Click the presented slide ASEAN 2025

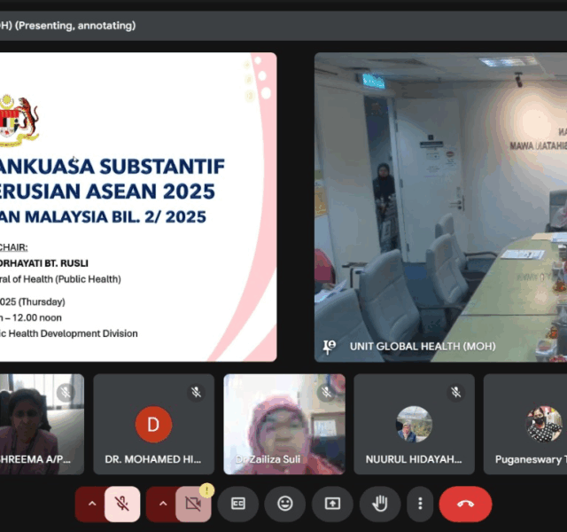pos(138,207)
